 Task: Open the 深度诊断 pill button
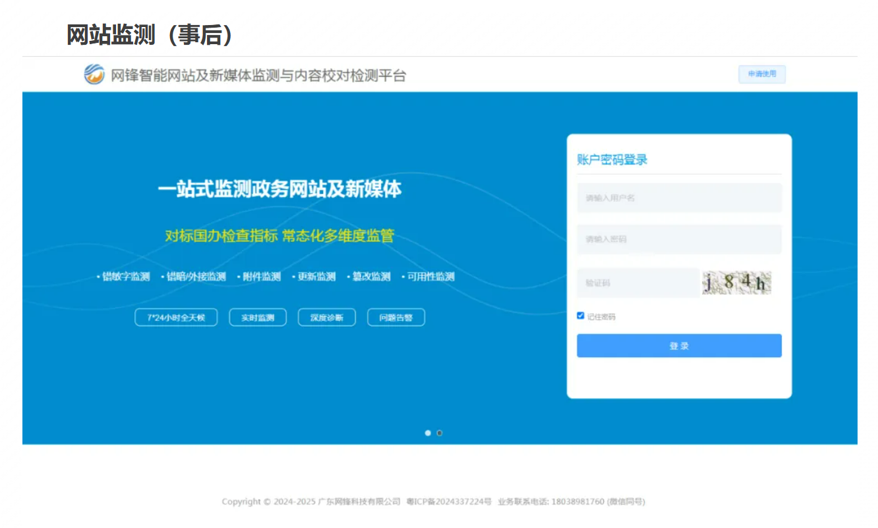[327, 318]
